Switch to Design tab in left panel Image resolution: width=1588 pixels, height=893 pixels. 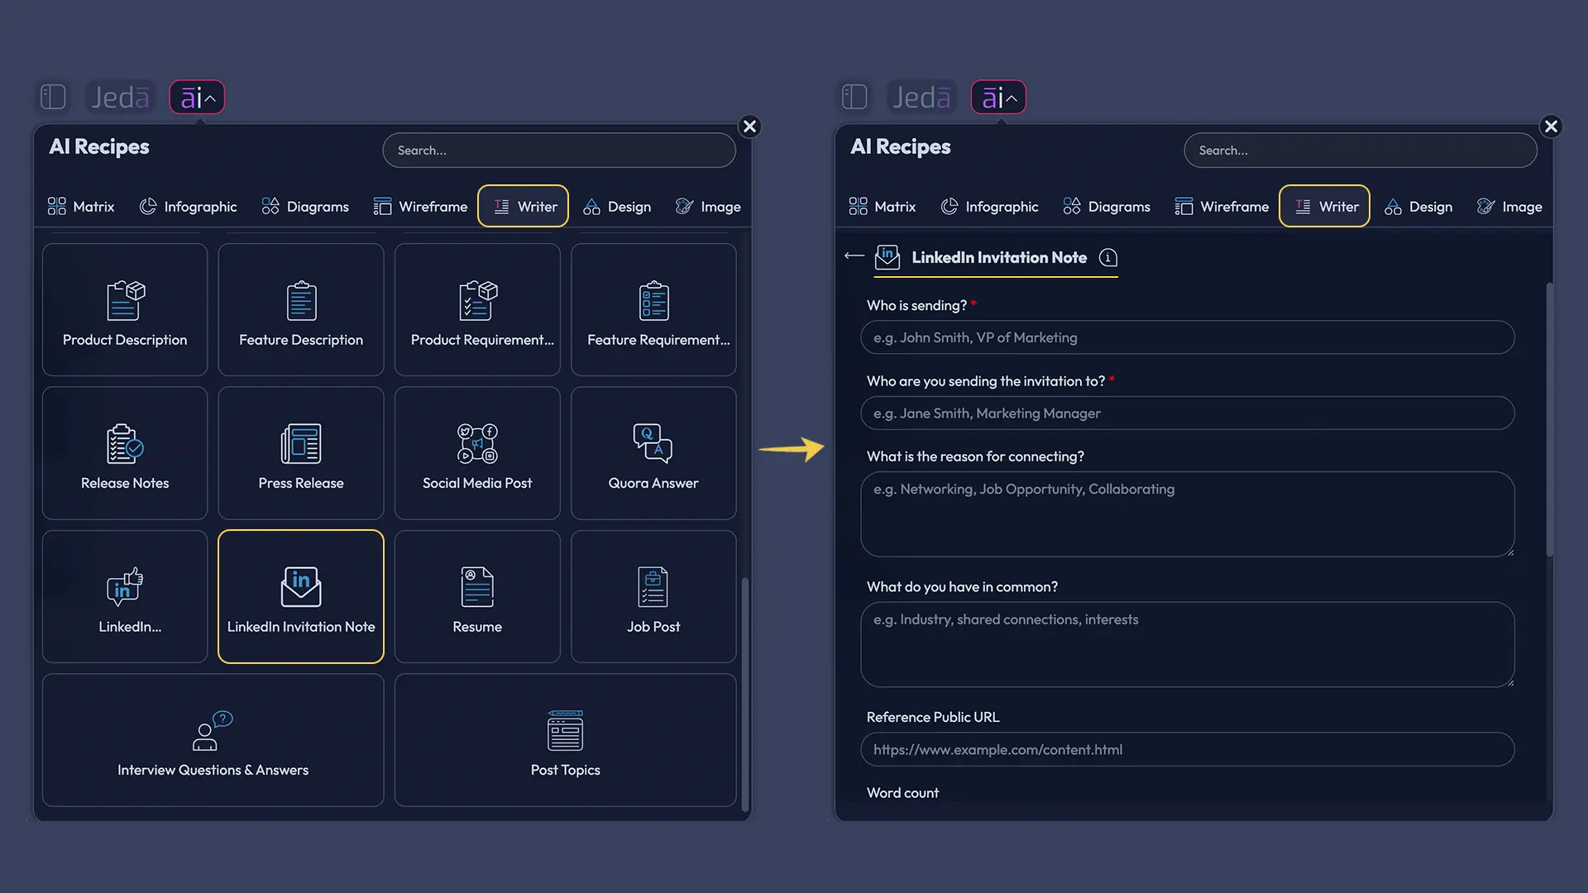tap(617, 206)
